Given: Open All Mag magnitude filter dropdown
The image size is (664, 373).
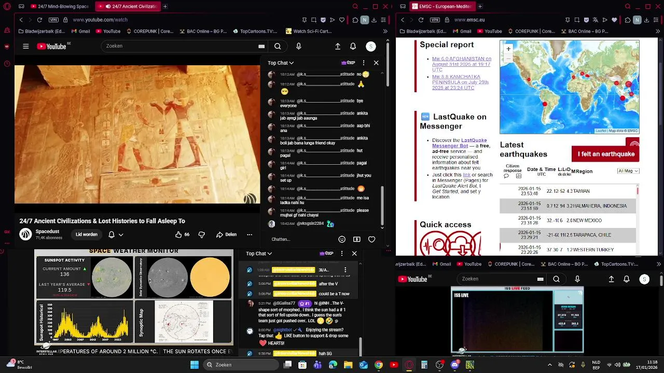Looking at the screenshot, I should point(628,171).
